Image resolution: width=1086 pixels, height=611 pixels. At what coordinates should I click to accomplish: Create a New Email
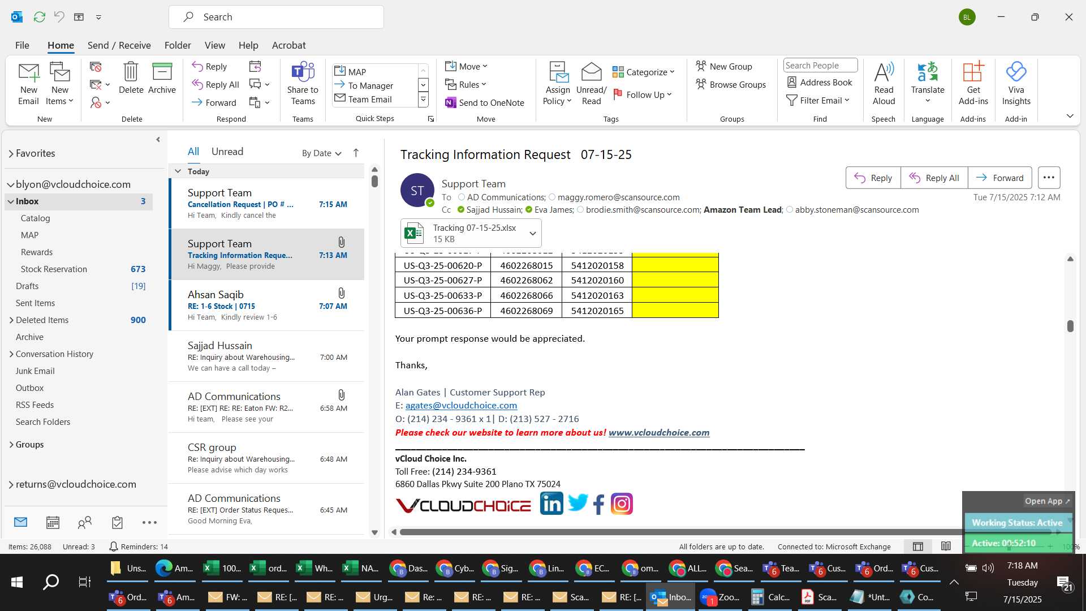tap(28, 84)
